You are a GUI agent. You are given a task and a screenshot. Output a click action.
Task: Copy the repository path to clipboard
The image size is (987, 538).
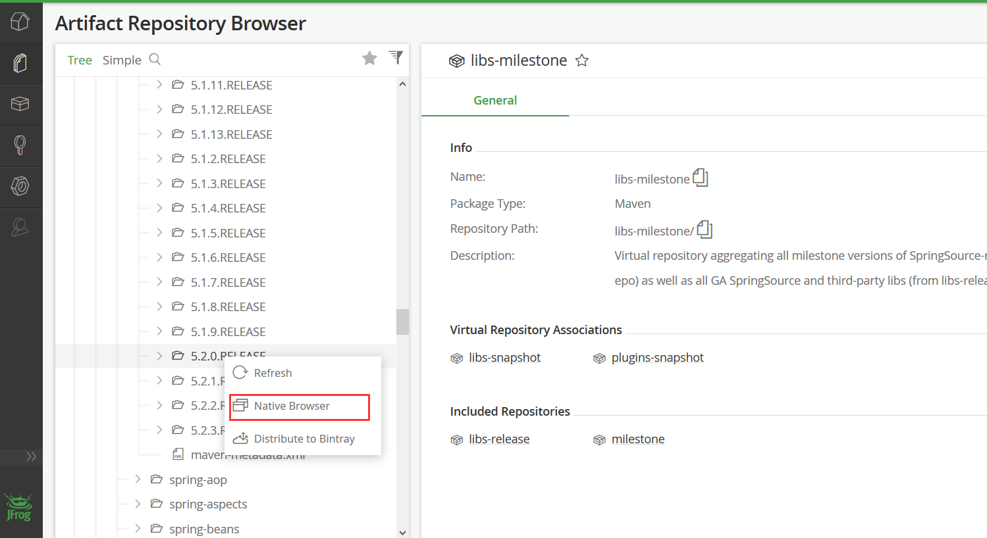705,229
